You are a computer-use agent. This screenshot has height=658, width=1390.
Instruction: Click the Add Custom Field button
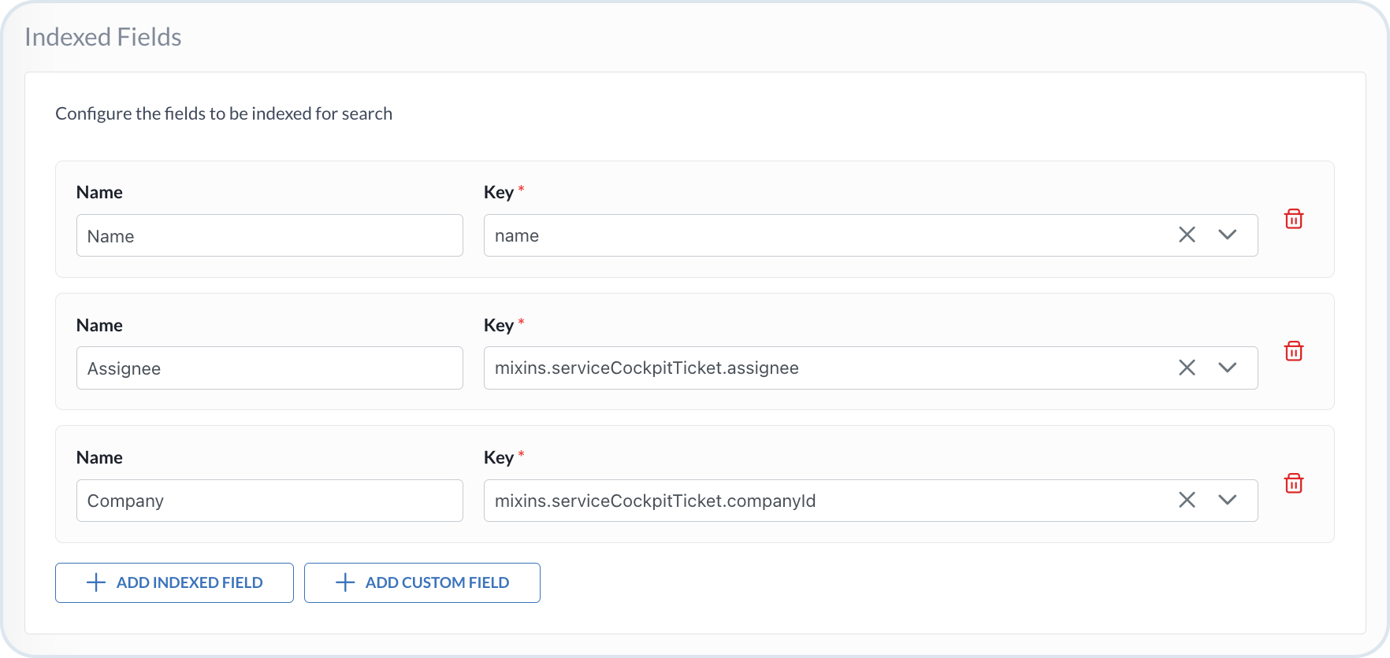pos(422,582)
